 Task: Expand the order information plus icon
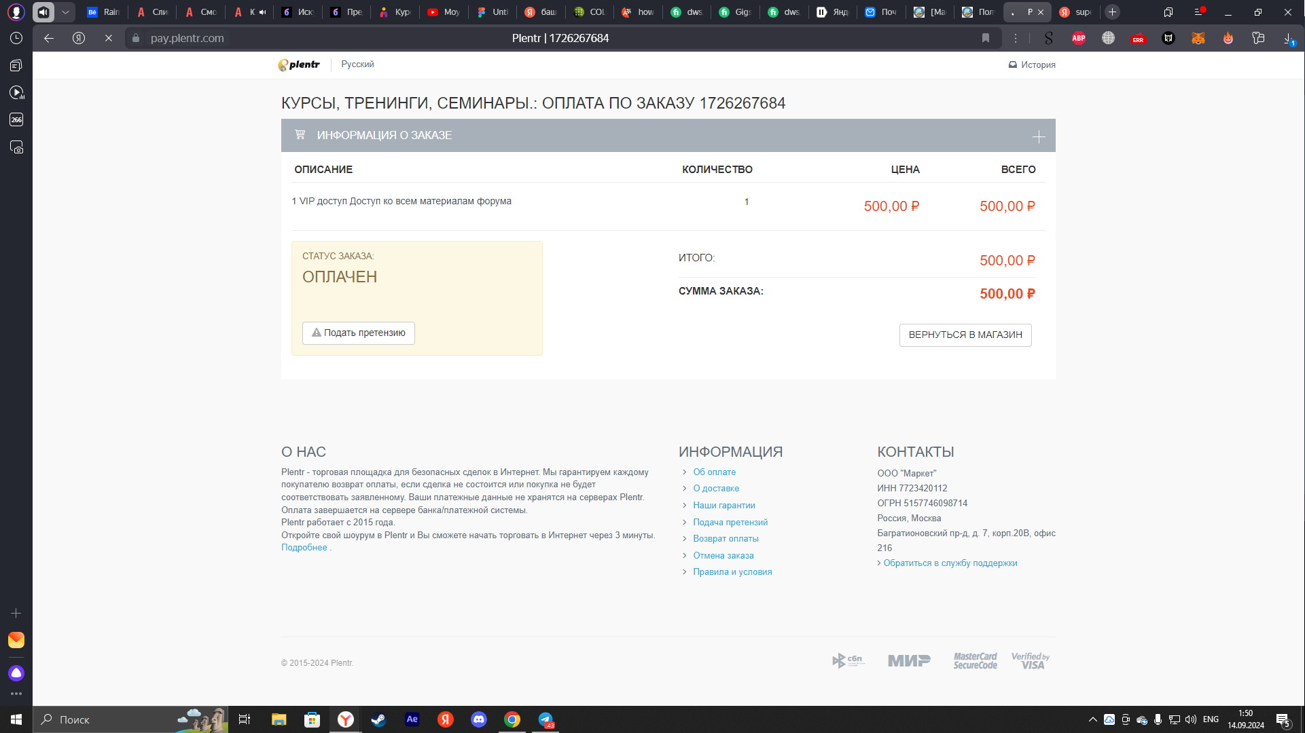coord(1039,136)
